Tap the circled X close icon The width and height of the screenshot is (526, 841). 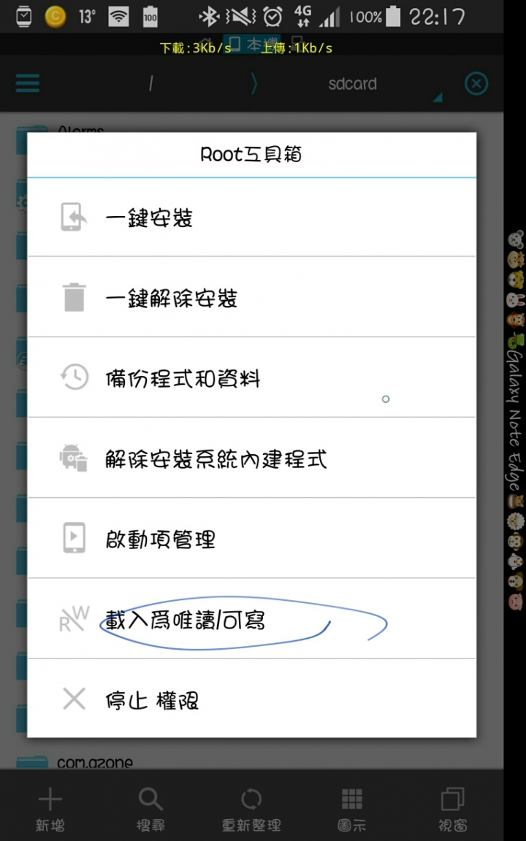click(x=476, y=84)
